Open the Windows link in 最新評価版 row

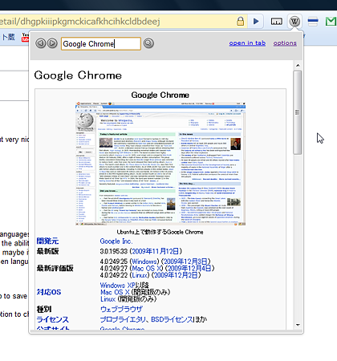144,262
